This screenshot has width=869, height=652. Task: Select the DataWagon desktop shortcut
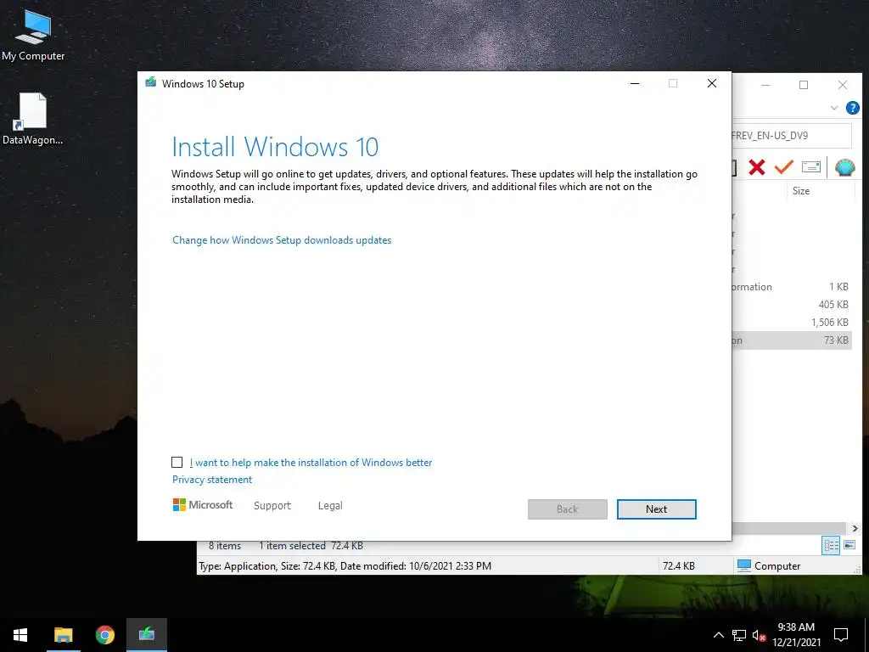[33, 119]
